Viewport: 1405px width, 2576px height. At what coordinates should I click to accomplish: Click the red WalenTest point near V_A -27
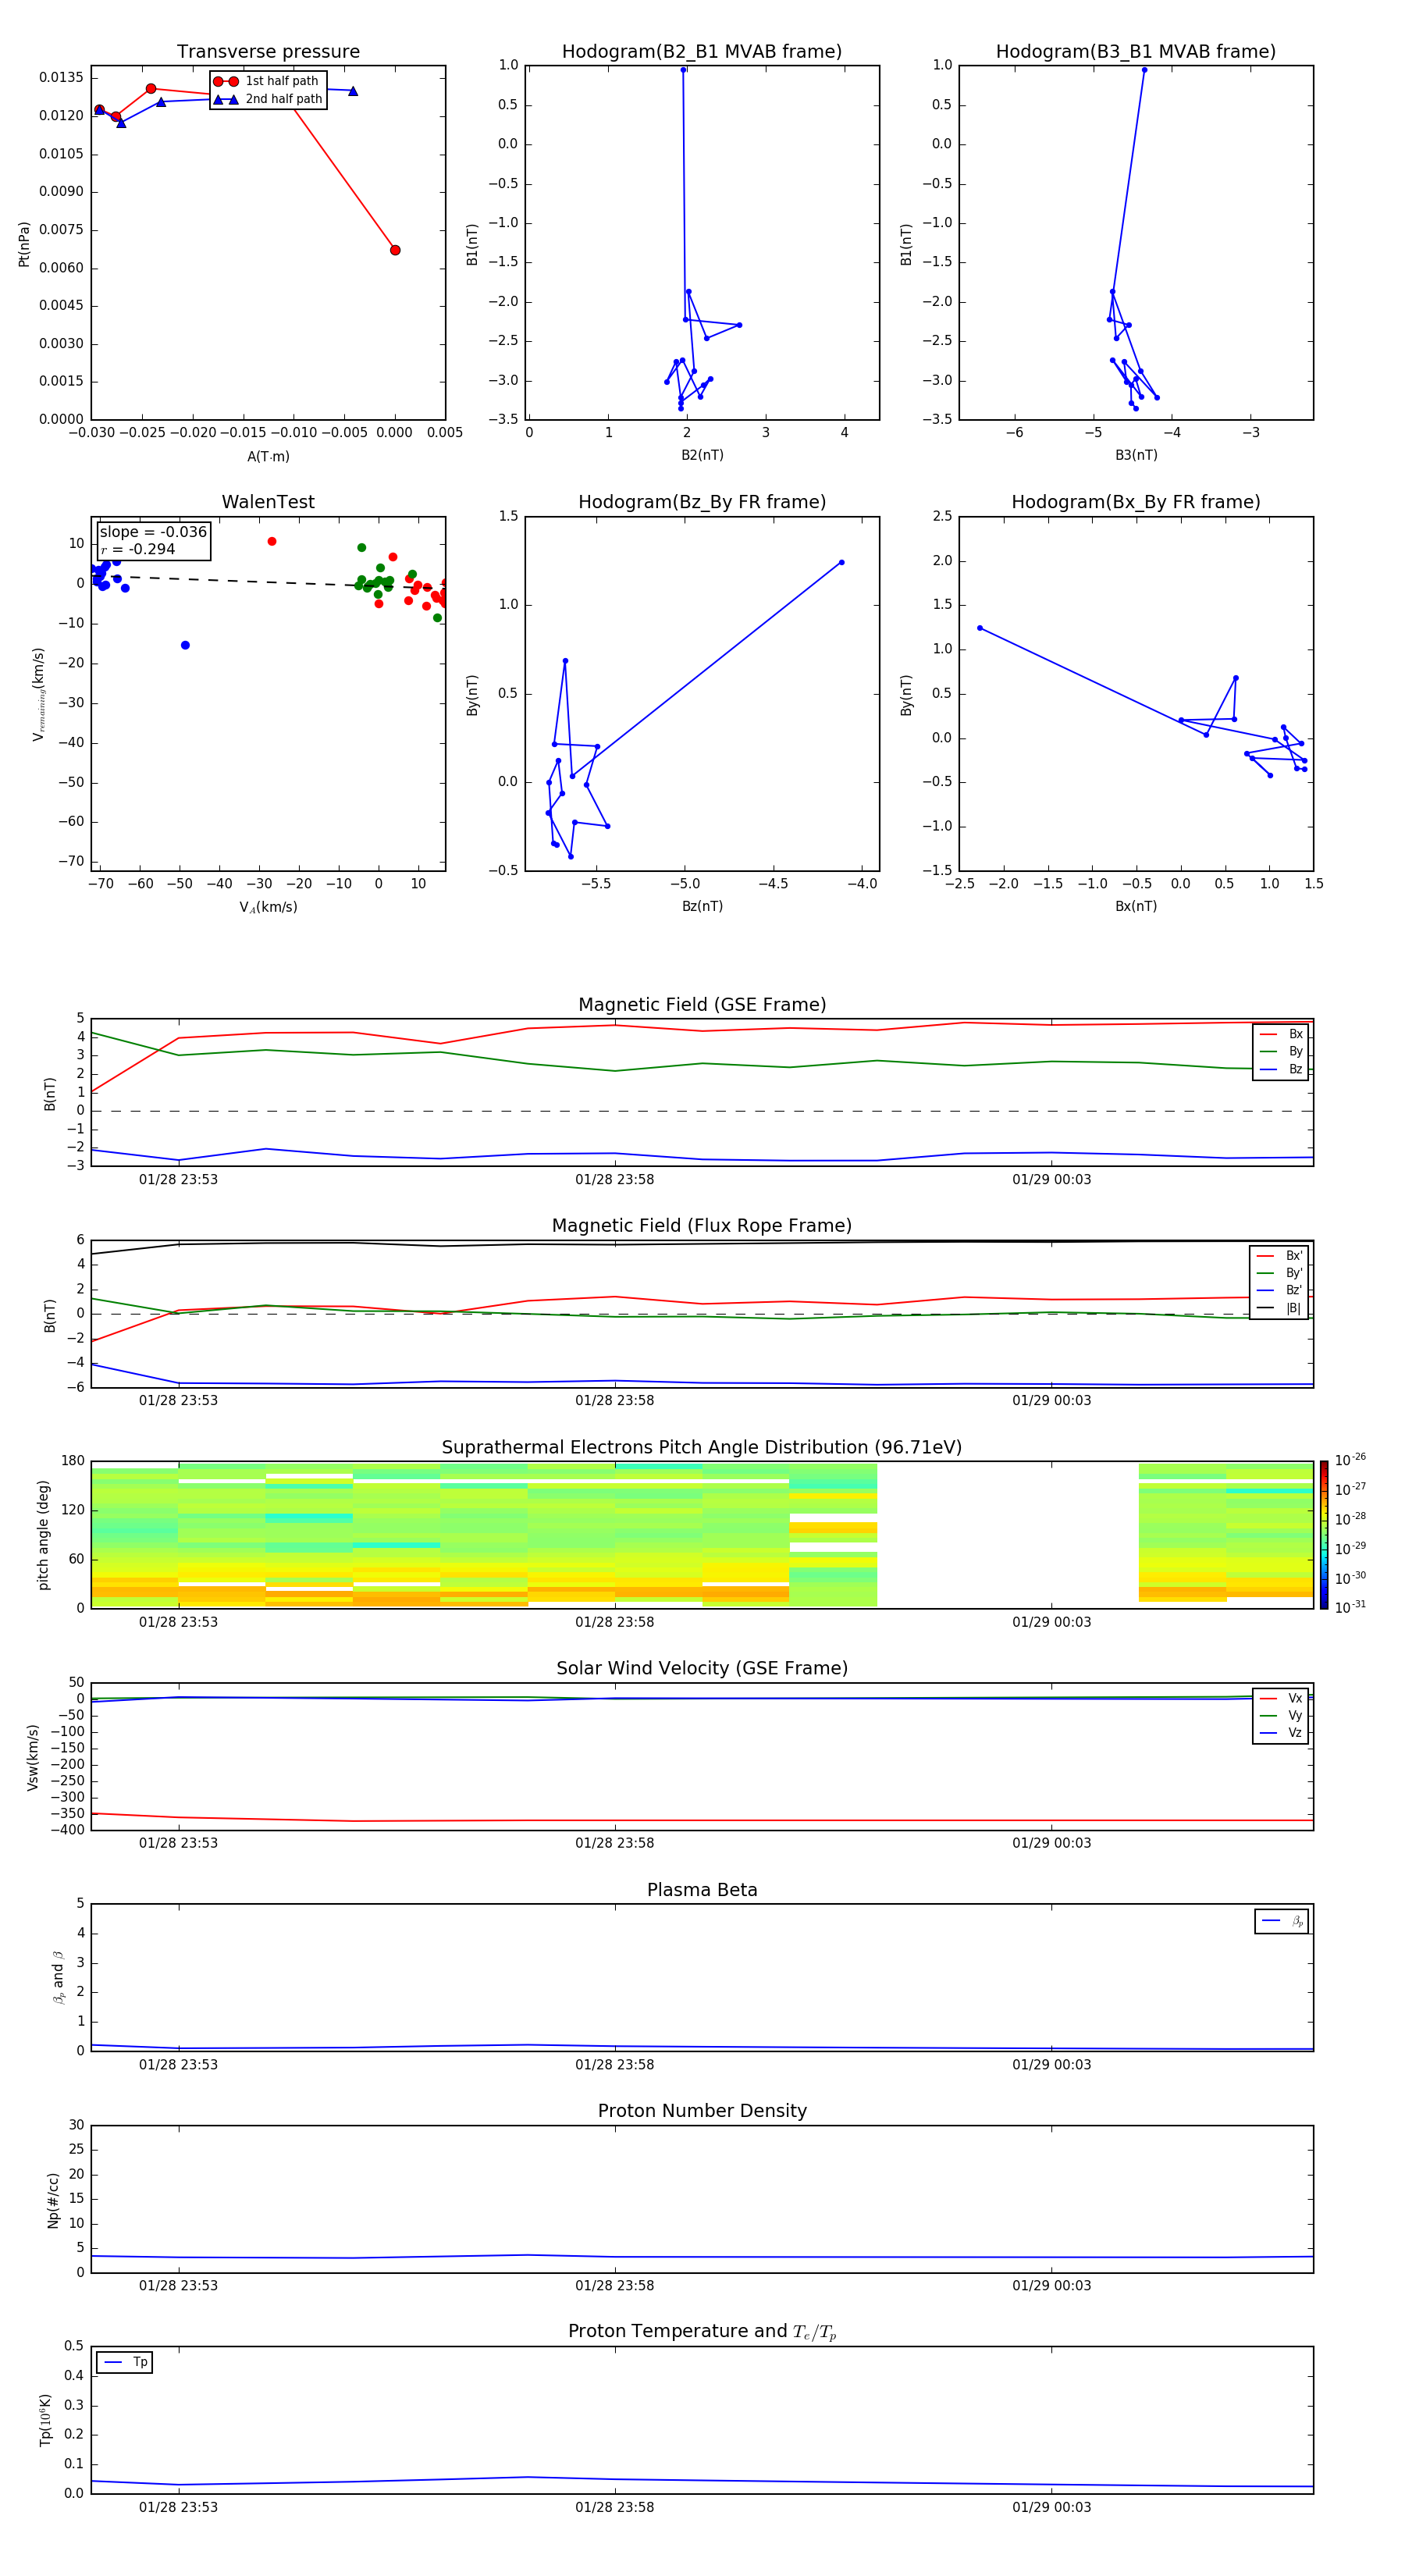(x=272, y=541)
